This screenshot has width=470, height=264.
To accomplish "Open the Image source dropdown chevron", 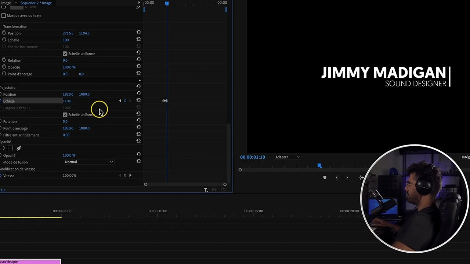I will [16, 3].
